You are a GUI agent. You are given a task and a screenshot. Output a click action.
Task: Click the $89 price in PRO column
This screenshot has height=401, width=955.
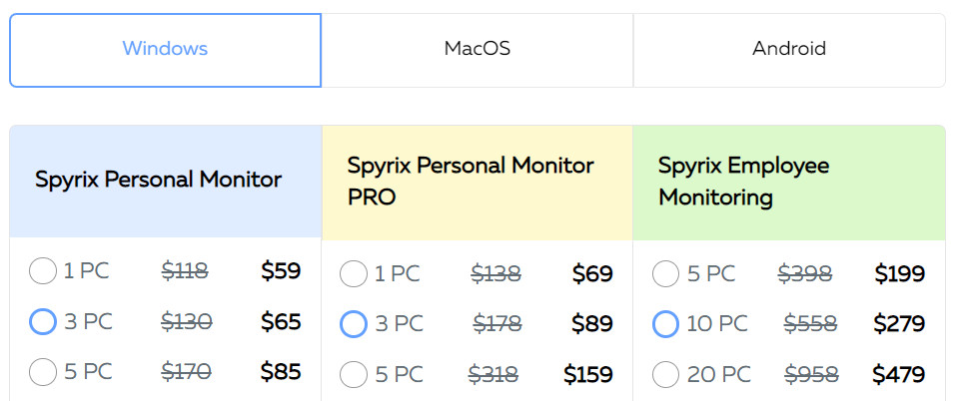coord(592,324)
